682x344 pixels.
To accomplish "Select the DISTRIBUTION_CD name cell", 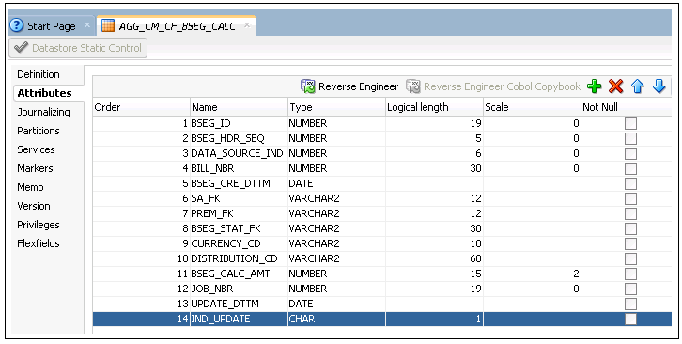I will point(239,258).
